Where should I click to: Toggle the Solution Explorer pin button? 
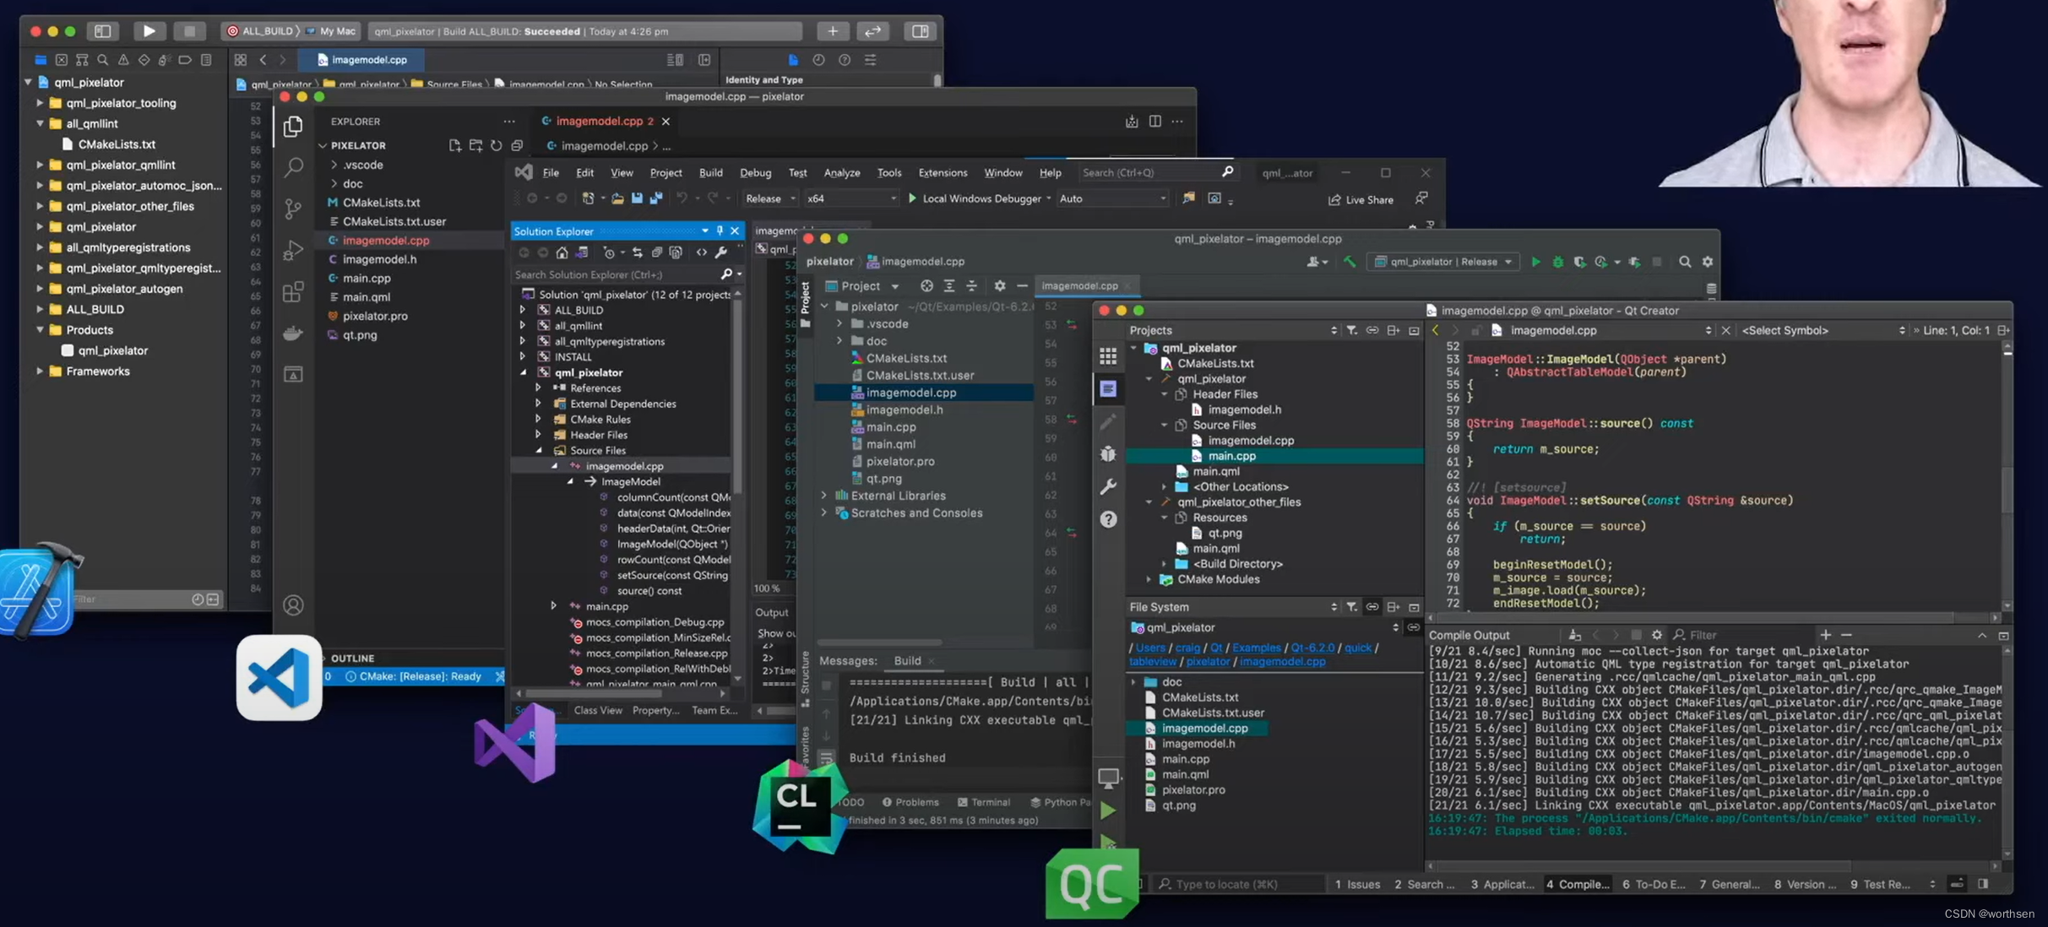[x=720, y=230]
